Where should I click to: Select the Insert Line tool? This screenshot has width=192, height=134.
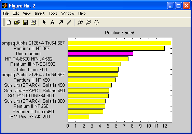tap(69, 22)
